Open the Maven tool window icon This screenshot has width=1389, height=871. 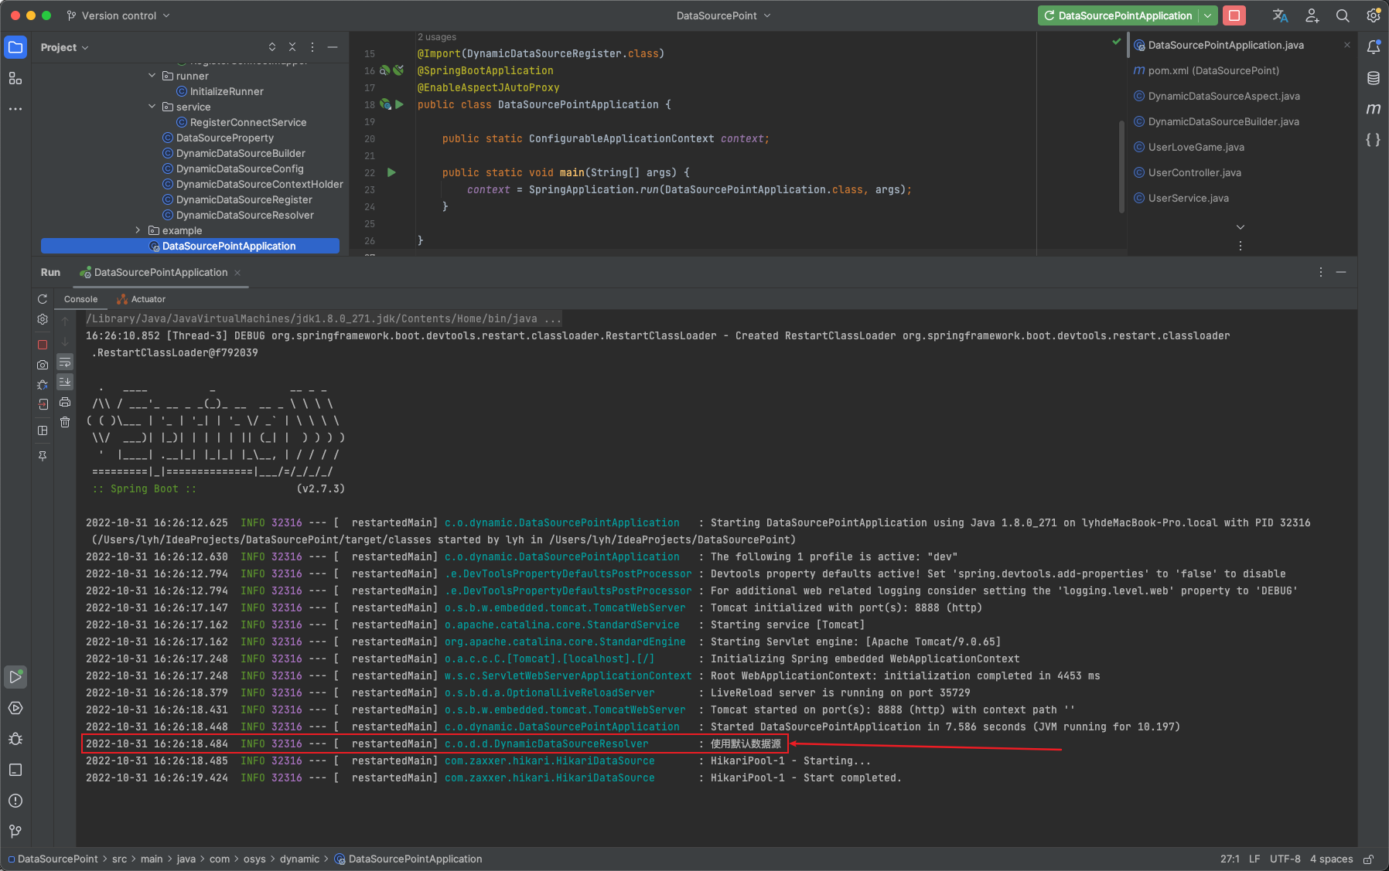pos(1374,109)
